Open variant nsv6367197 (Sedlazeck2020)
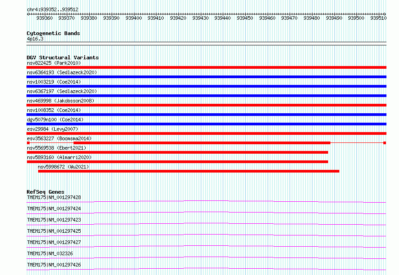399x275 pixels. click(x=62, y=91)
